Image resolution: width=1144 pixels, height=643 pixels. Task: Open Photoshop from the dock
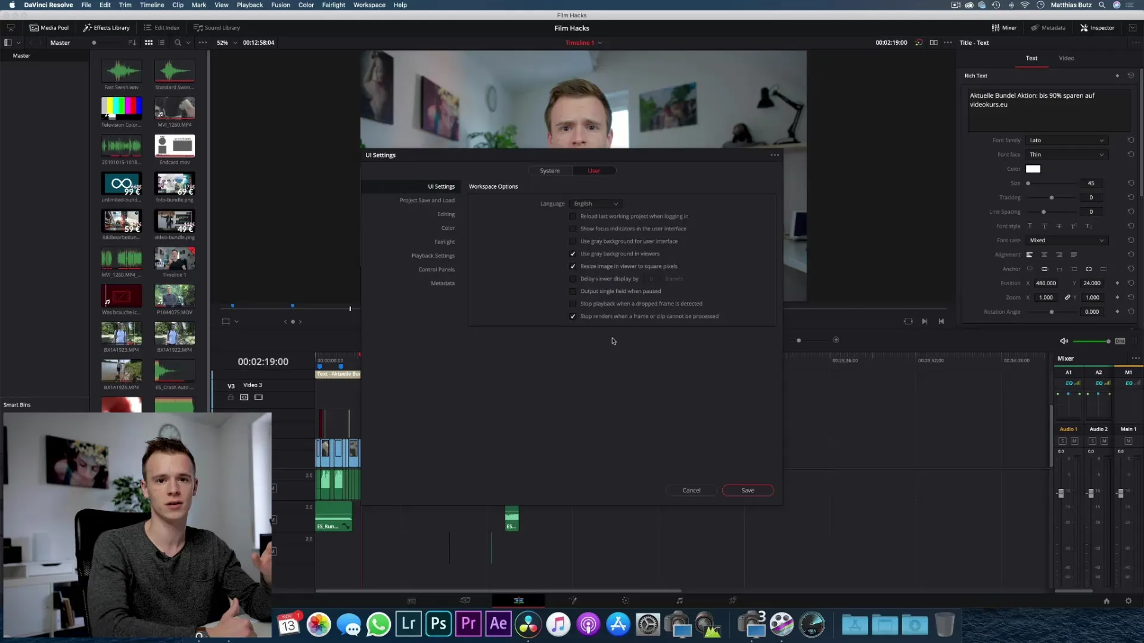[x=439, y=624]
